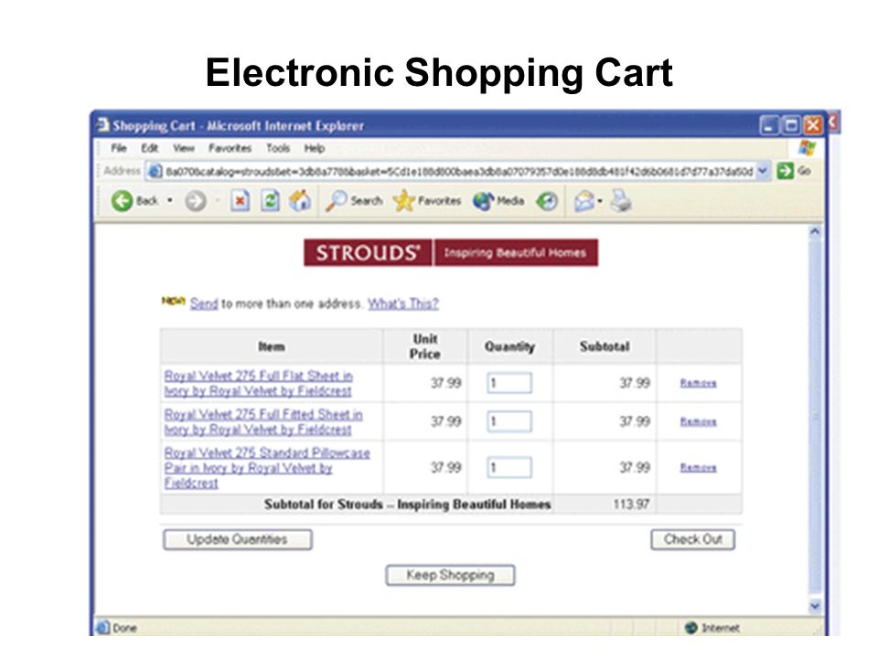Go to the Home page icon
Image resolution: width=878 pixels, height=658 pixels.
[x=300, y=200]
